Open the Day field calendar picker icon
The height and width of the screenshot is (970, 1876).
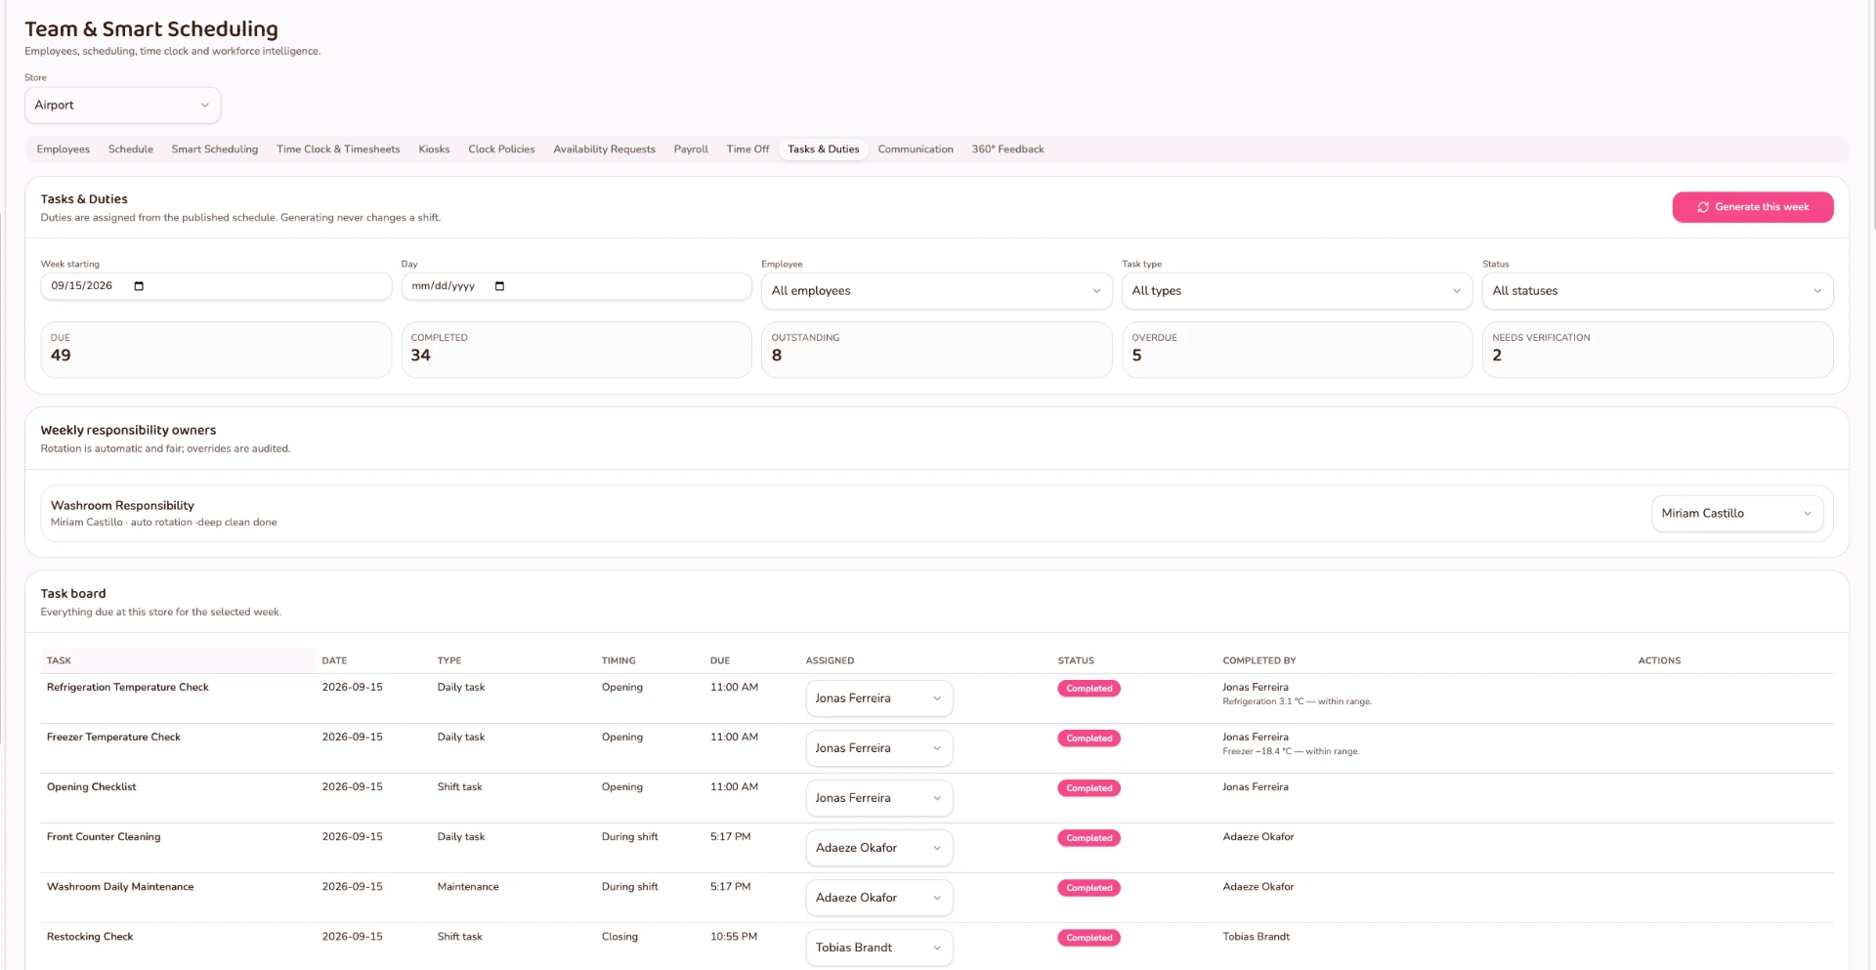coord(499,286)
